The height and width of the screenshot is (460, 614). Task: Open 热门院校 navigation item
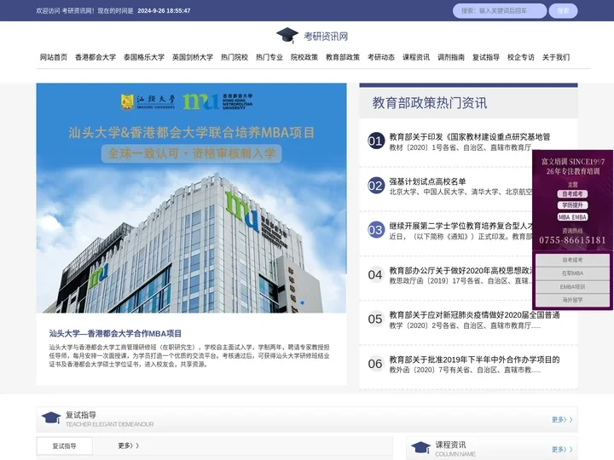pyautogui.click(x=235, y=57)
